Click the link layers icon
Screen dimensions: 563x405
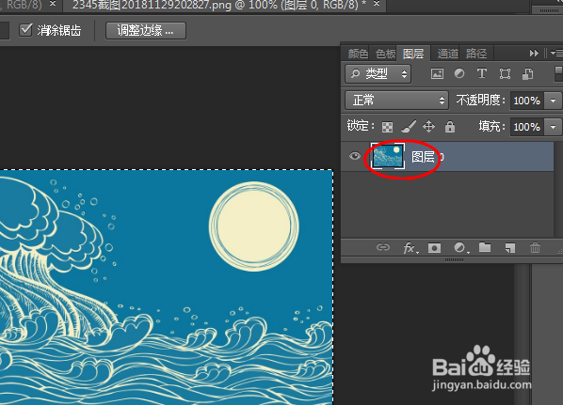pyautogui.click(x=383, y=247)
